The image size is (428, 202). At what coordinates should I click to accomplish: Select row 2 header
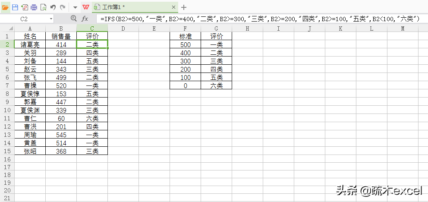[x=7, y=44]
